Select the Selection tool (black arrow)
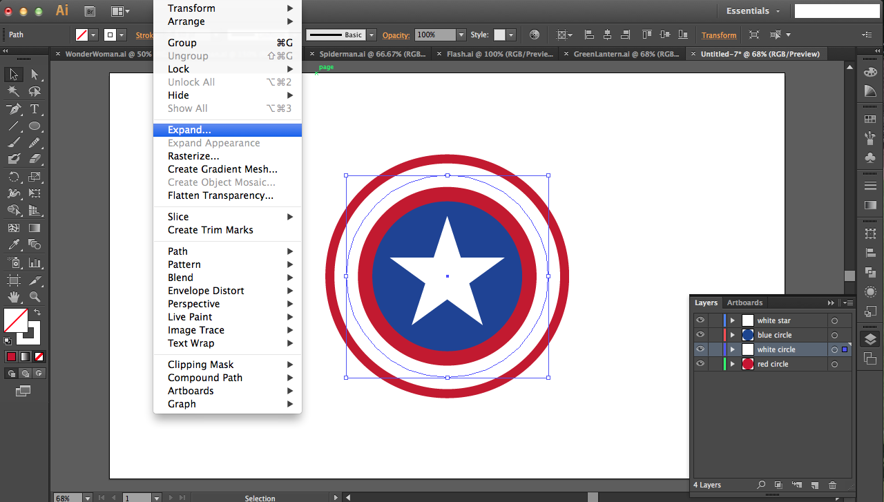Screen dimensions: 884x502 [x=13, y=74]
